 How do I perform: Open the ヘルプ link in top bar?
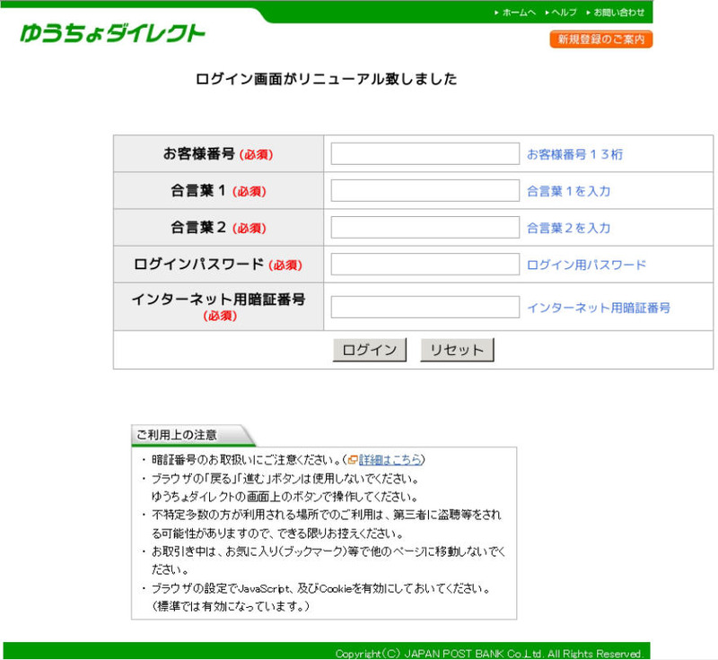tap(565, 13)
